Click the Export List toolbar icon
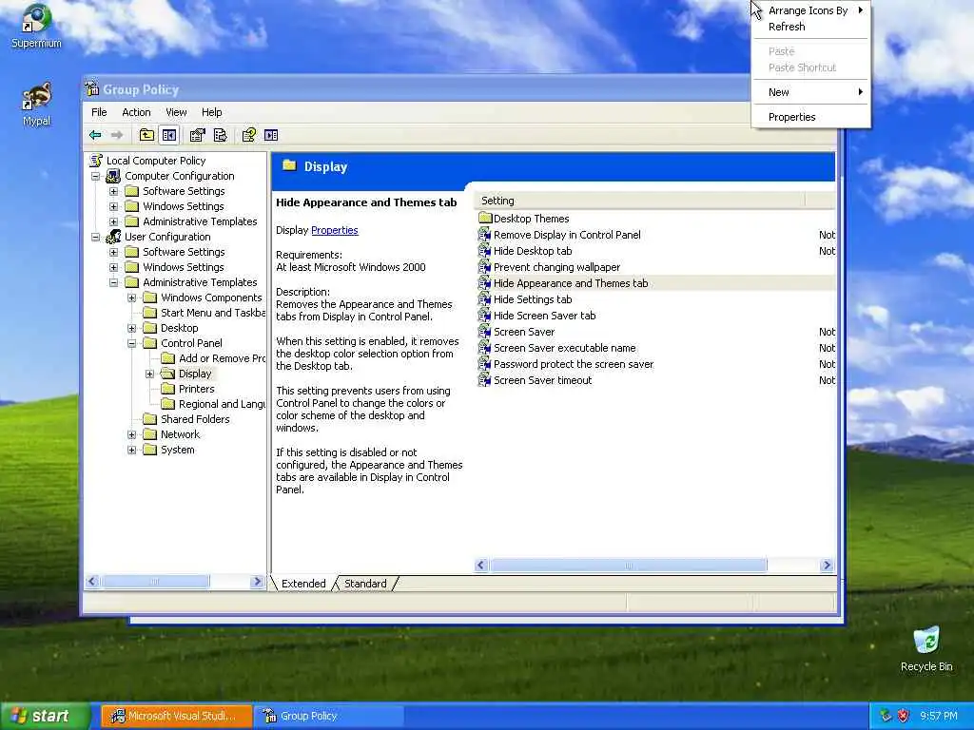 pos(220,135)
